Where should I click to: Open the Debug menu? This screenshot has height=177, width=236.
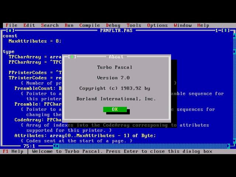pyautogui.click(x=113, y=25)
